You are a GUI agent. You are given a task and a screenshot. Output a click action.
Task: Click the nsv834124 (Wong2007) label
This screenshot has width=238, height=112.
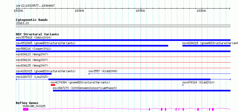coord(32,60)
